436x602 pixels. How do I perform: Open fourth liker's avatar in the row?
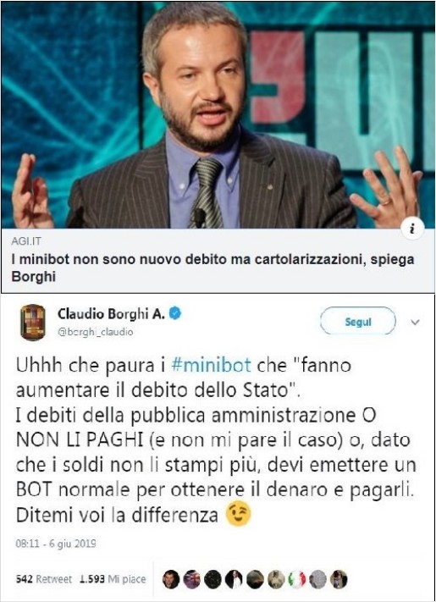coord(234,579)
